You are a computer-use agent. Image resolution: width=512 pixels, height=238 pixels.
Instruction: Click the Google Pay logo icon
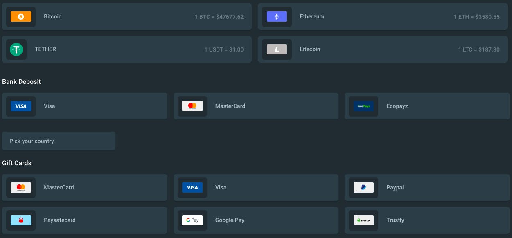[192, 220]
